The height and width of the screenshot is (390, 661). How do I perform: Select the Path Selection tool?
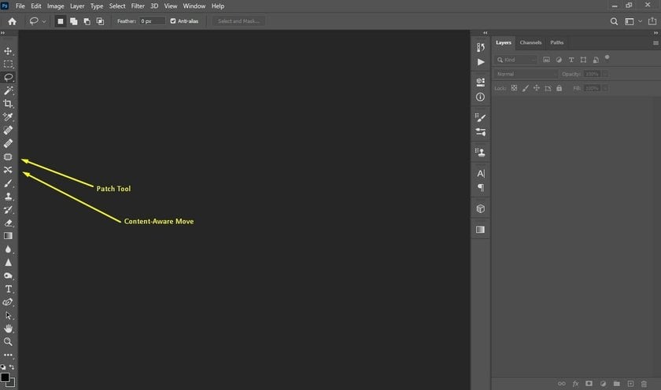click(x=8, y=315)
